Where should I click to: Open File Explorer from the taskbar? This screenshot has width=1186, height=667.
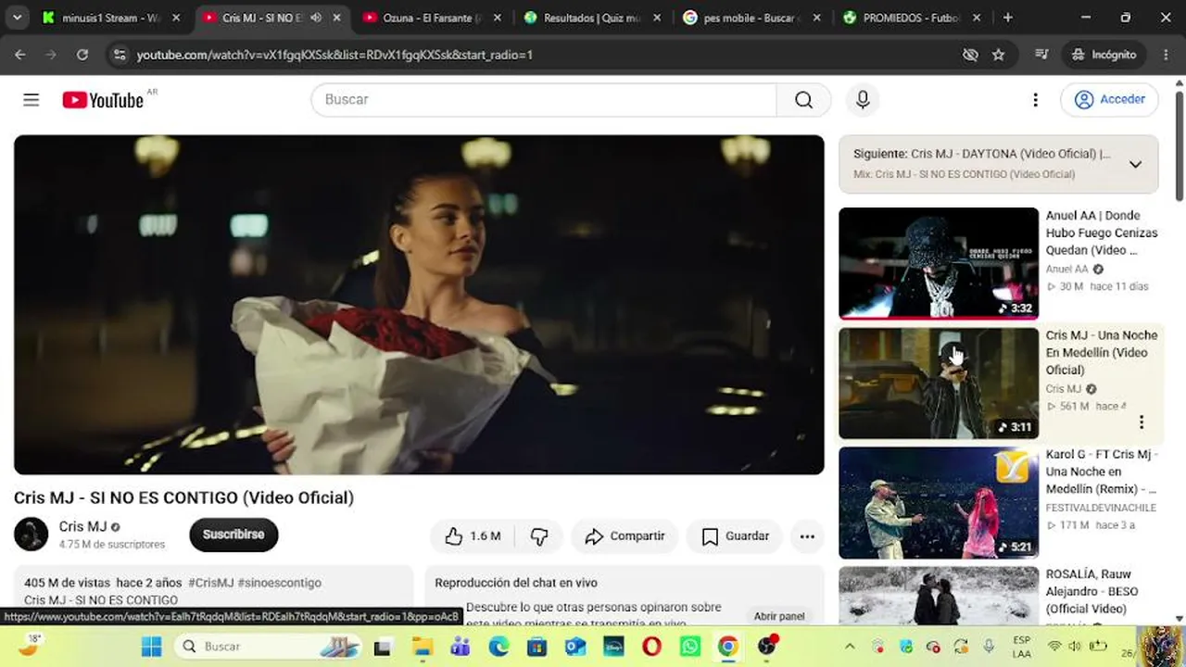[x=422, y=646]
